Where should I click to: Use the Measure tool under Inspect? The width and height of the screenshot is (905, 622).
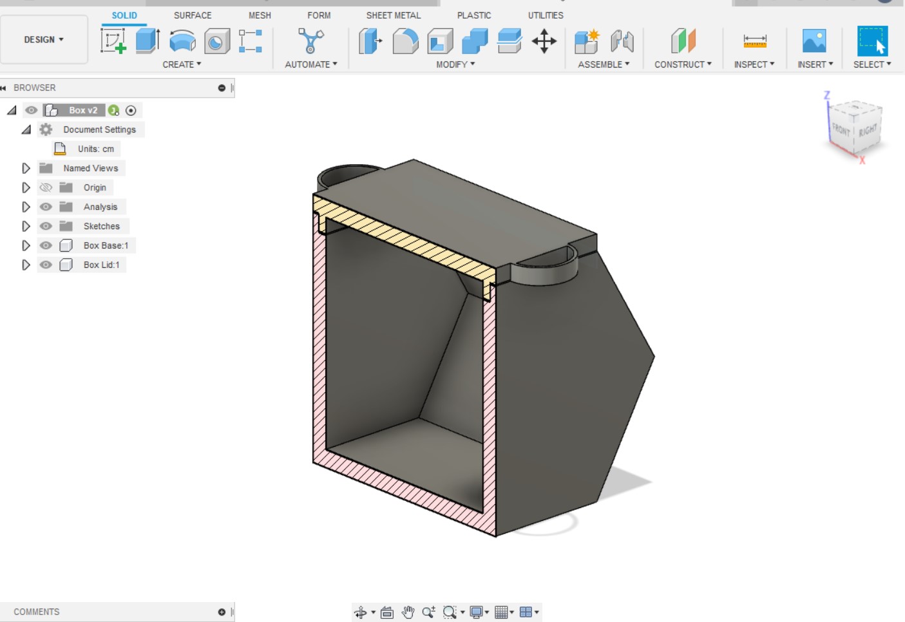point(753,41)
